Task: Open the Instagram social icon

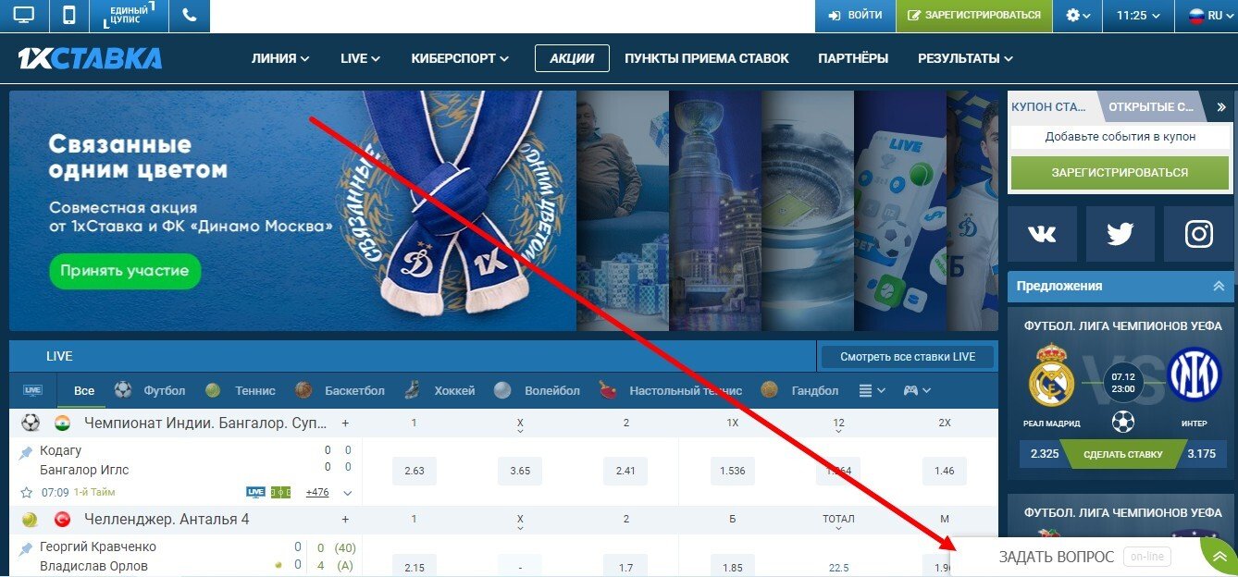Action: [1198, 235]
